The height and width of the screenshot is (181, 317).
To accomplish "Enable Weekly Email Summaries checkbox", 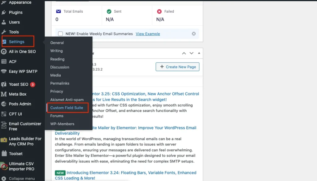I will pos(61,34).
